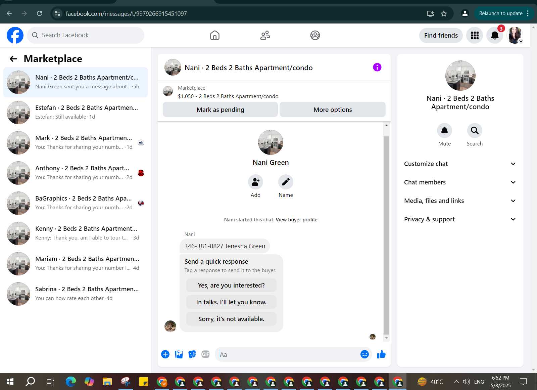Screen dimensions: 537x390
Task: Send quick response 'Sorry, it's not available.'
Action: coord(231,319)
